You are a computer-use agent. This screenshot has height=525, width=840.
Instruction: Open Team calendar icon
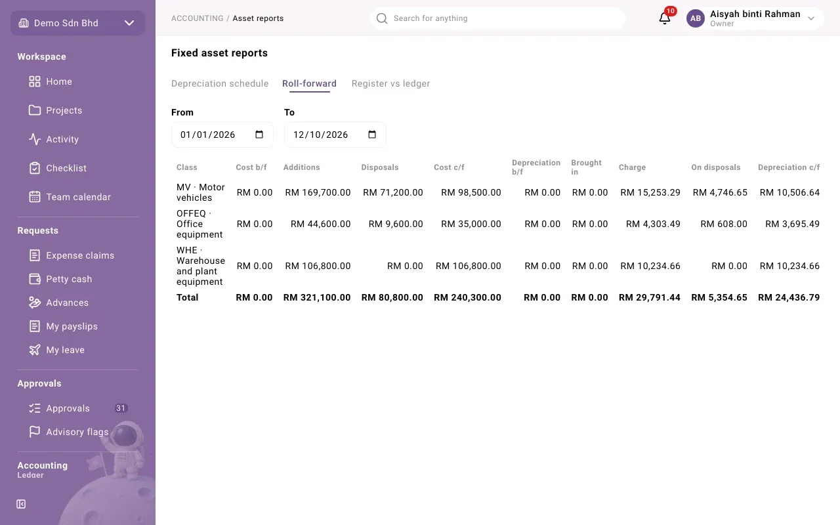pos(35,197)
